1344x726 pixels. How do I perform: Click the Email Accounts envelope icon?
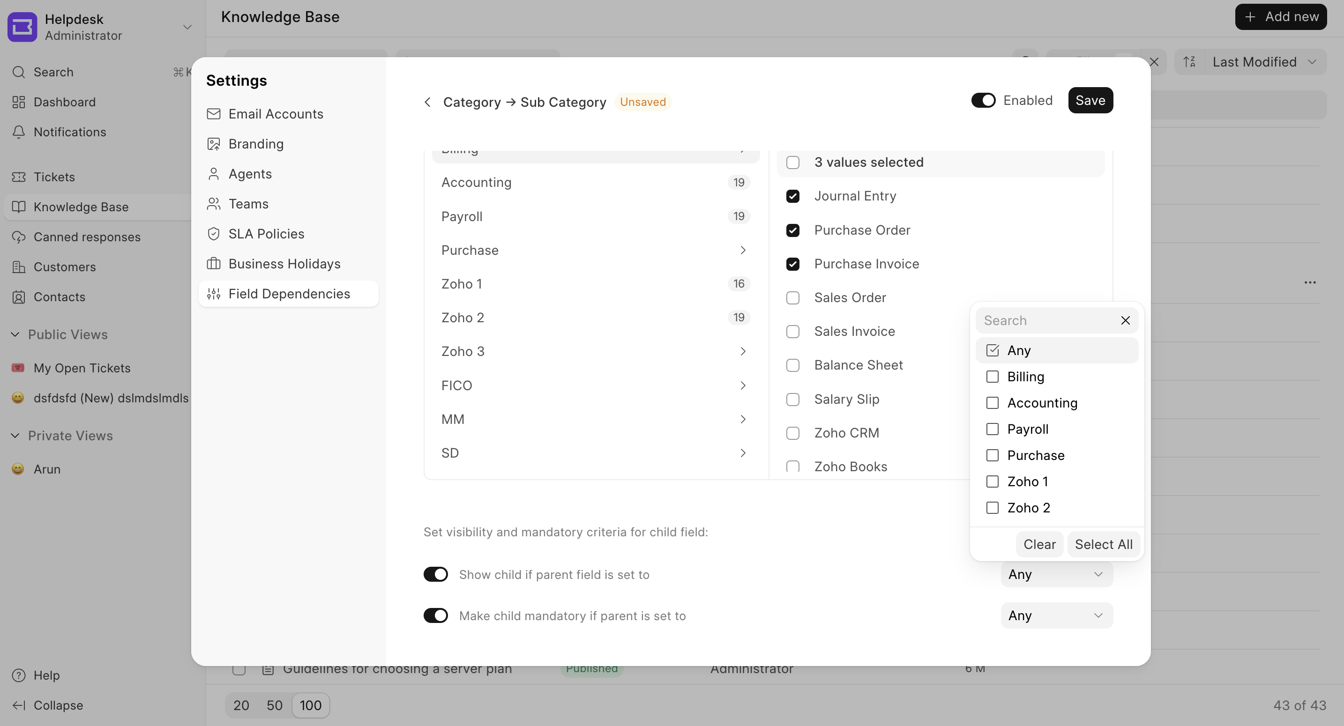pos(213,114)
